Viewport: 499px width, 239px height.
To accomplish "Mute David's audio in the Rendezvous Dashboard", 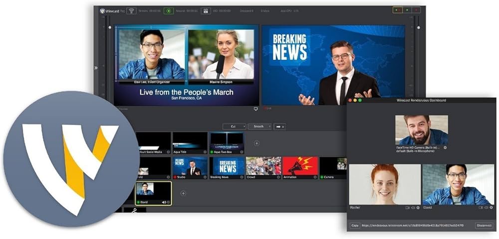I will [486, 207].
